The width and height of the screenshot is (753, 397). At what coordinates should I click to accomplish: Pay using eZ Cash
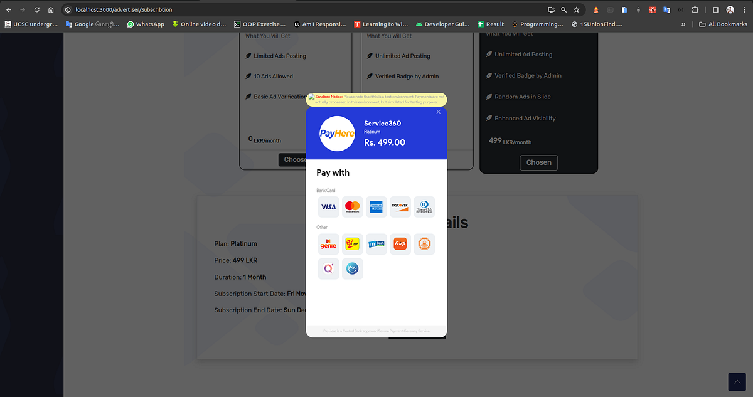(x=352, y=244)
